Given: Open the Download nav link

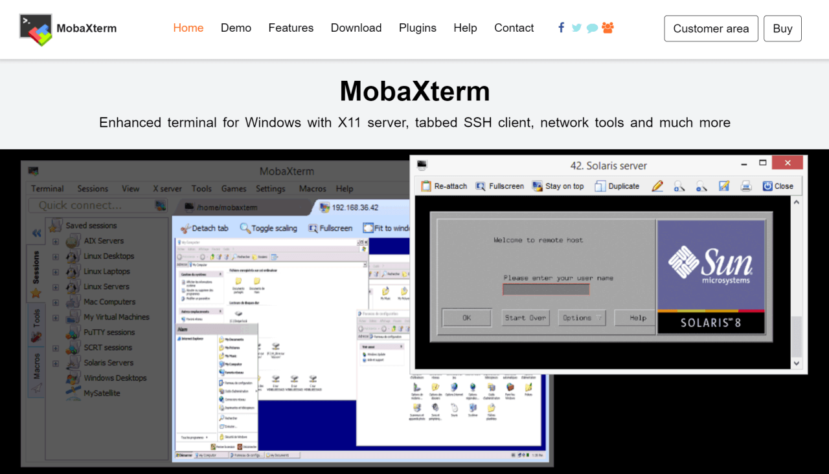Looking at the screenshot, I should [x=356, y=28].
